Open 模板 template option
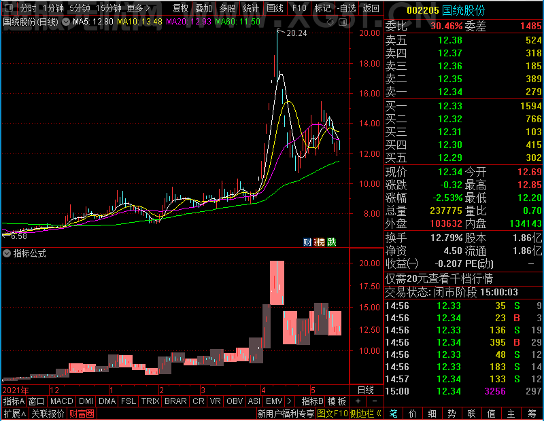Screen dimensions: 544x421 337,401
